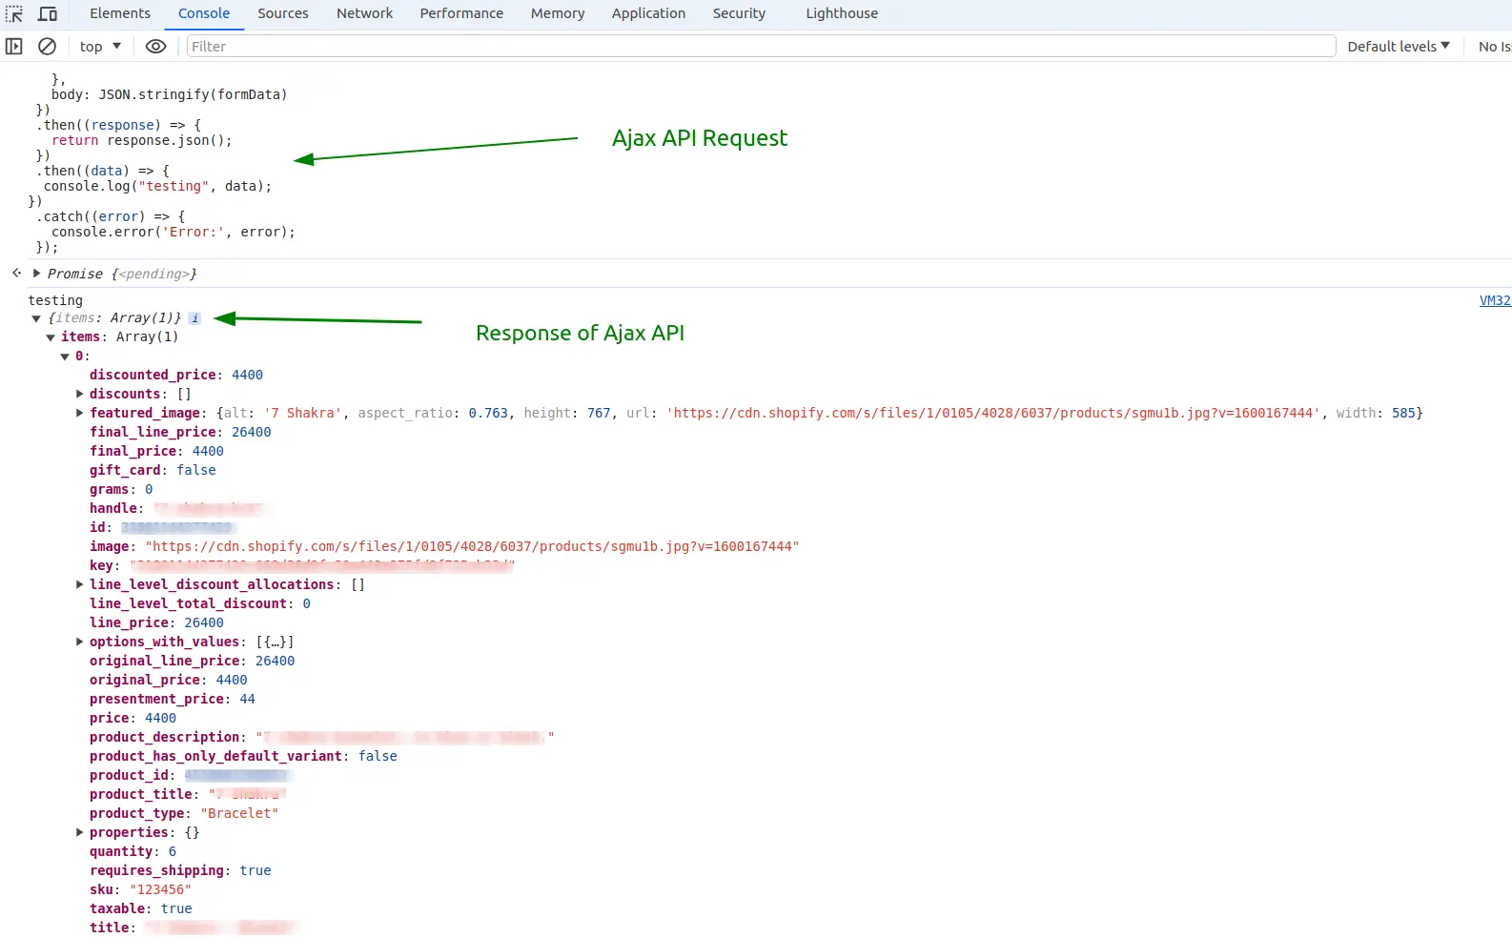1512x938 pixels.
Task: Show the console sidebar panel
Action: (14, 47)
